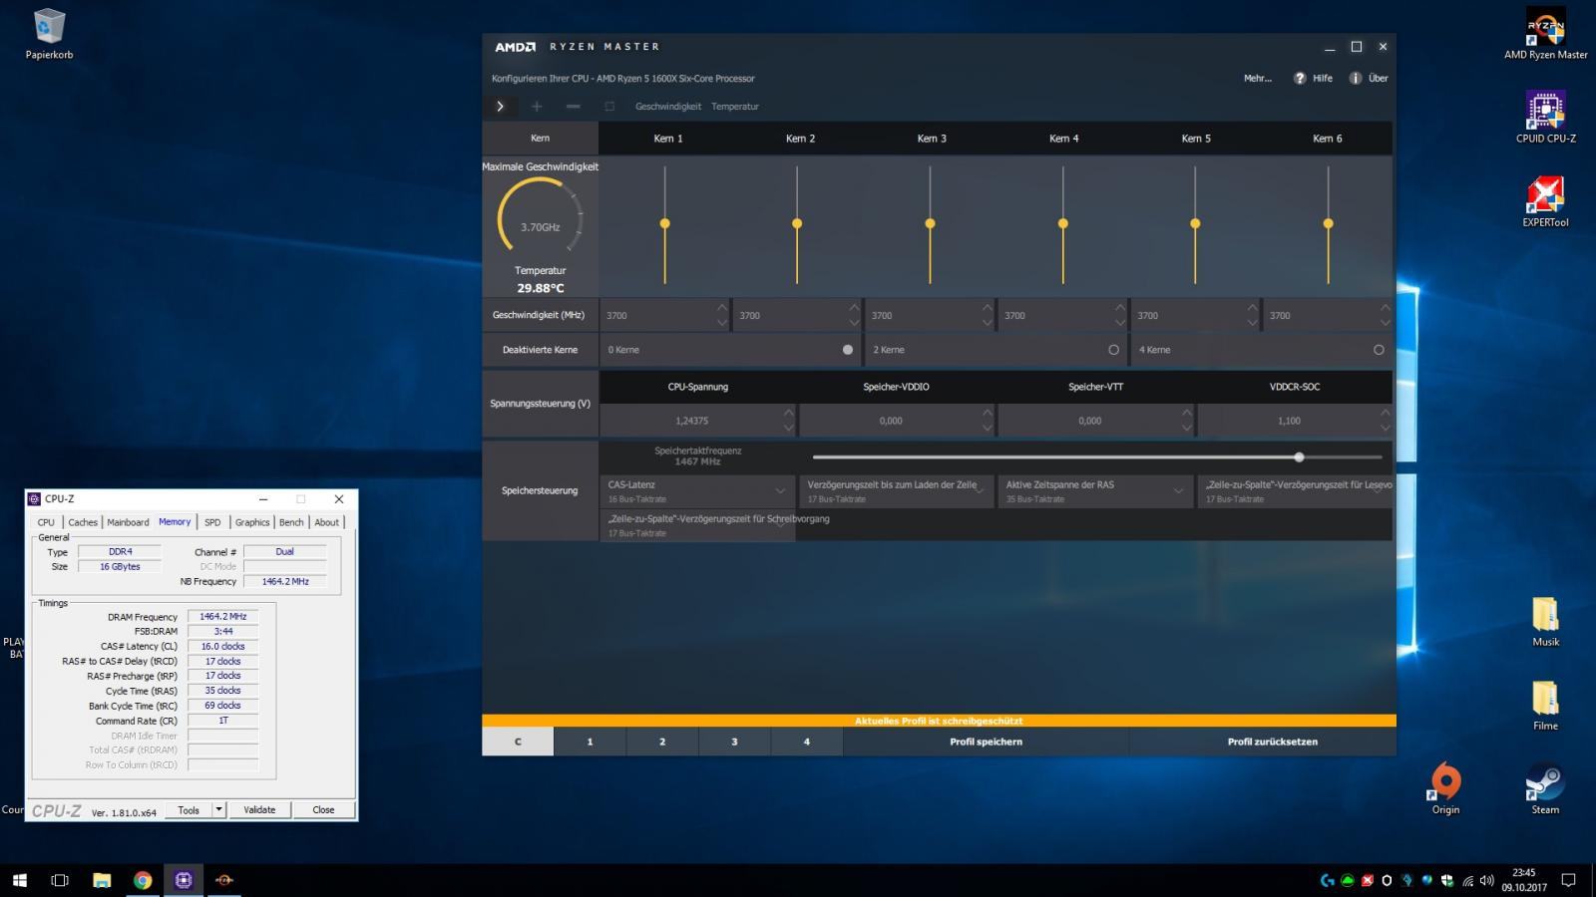The image size is (1596, 897).
Task: Click Logitech G tray icon
Action: [1327, 881]
